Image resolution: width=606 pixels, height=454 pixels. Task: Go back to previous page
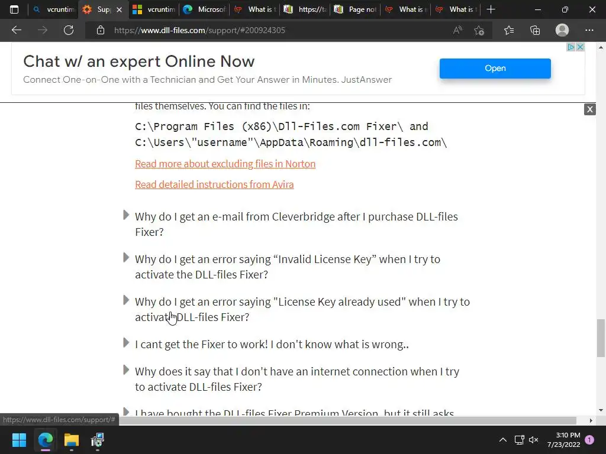16,30
